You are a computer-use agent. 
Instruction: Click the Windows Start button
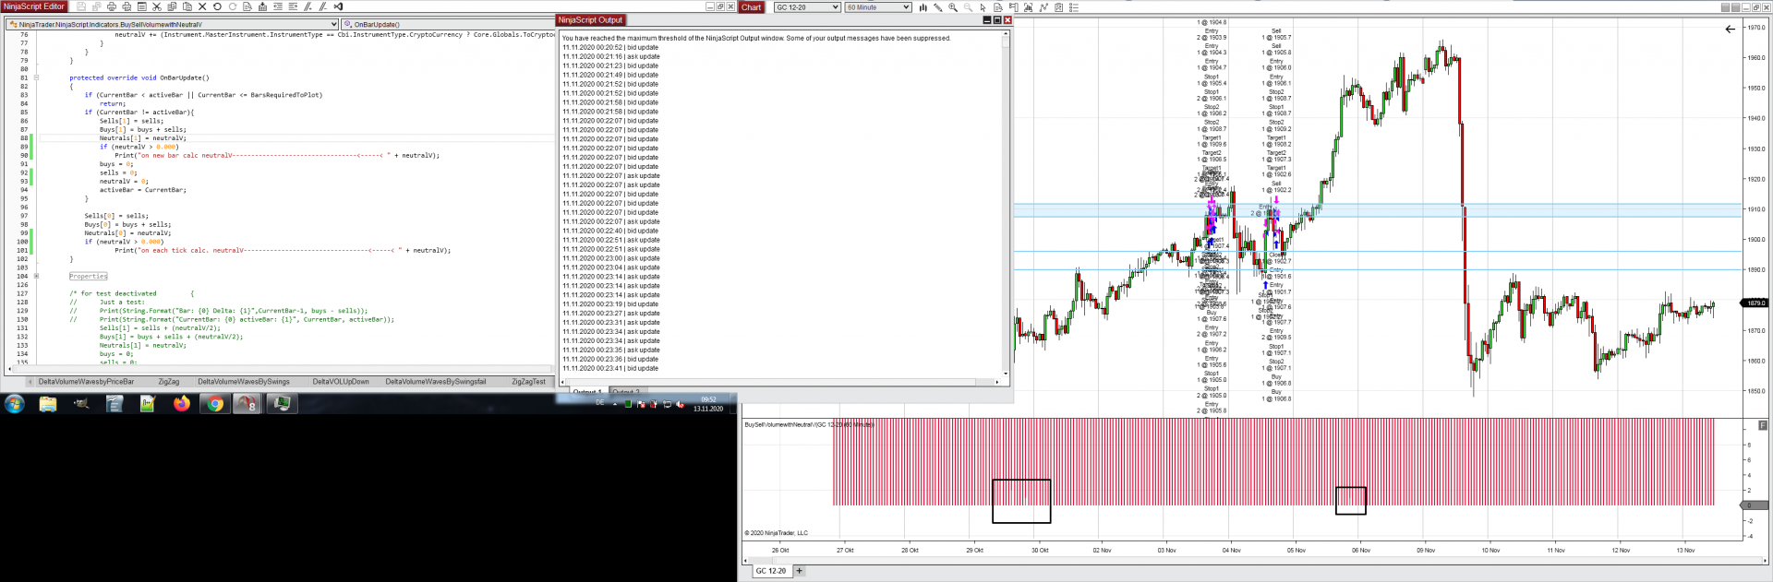15,404
